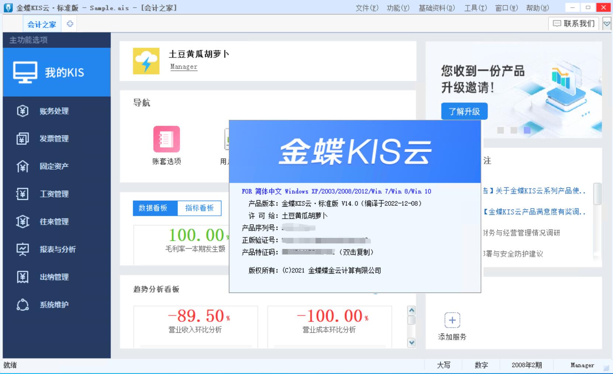Open 发票管理 module in sidebar
The height and width of the screenshot is (374, 613).
[x=56, y=138]
